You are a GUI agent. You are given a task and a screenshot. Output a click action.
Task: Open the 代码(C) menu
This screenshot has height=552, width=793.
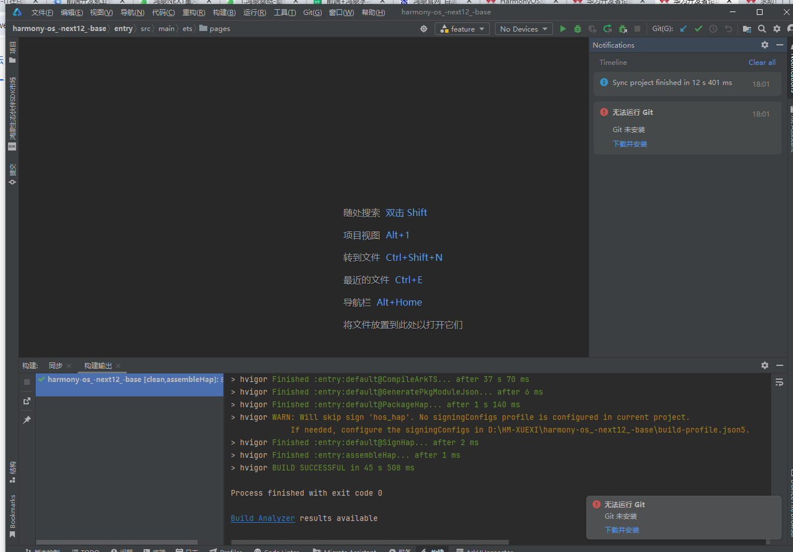click(163, 13)
